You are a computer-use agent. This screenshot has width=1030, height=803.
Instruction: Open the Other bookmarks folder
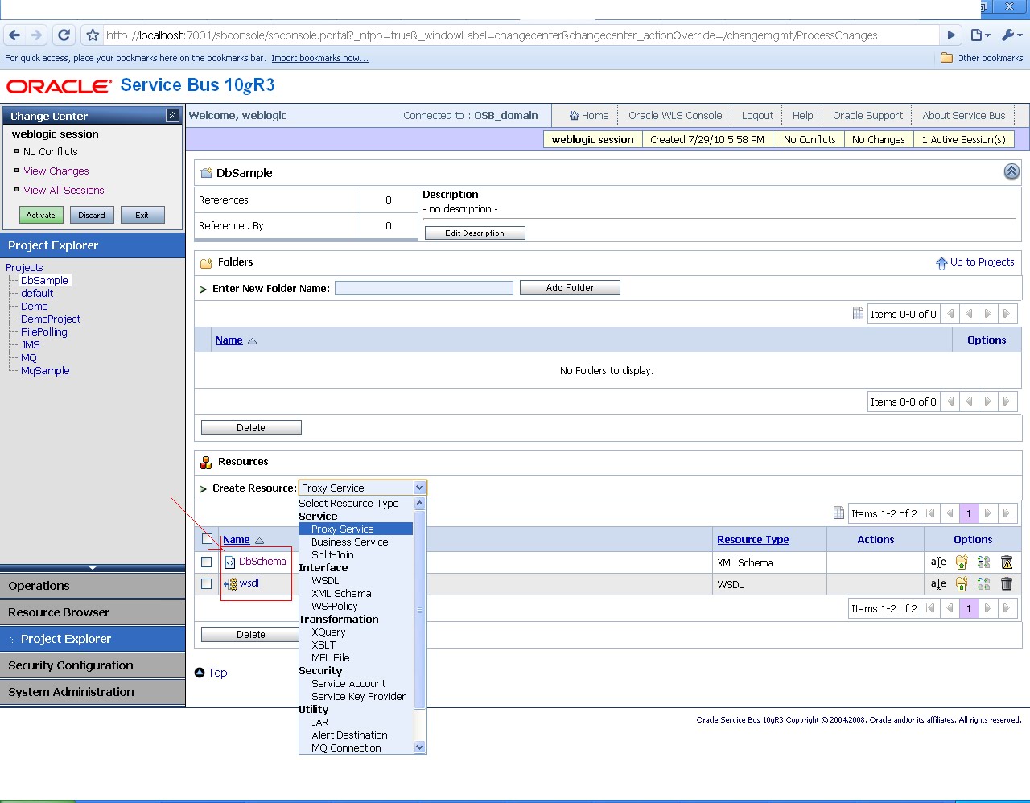tap(982, 58)
